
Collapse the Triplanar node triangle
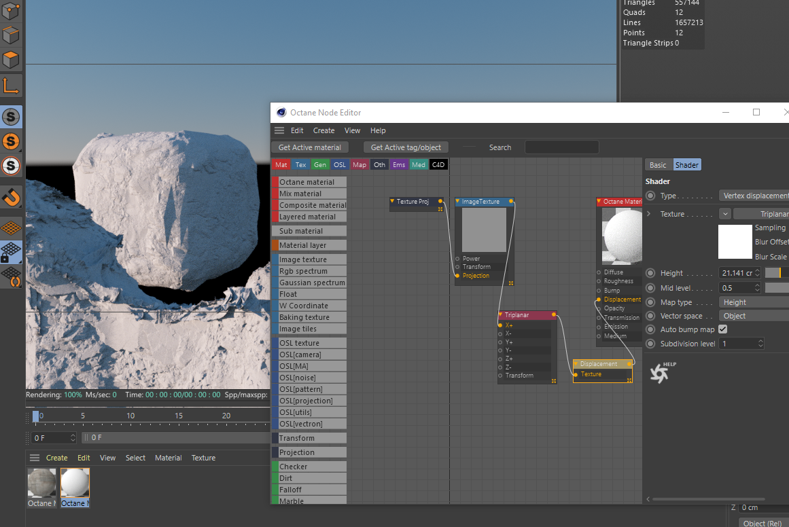[x=501, y=315]
